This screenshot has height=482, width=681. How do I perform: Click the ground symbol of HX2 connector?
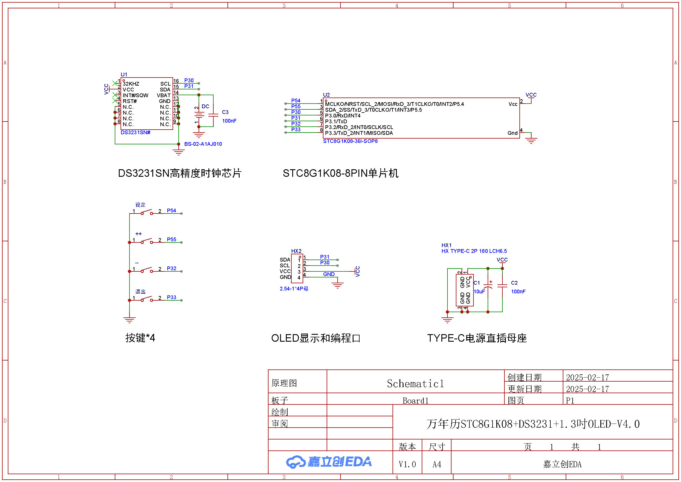tap(337, 285)
